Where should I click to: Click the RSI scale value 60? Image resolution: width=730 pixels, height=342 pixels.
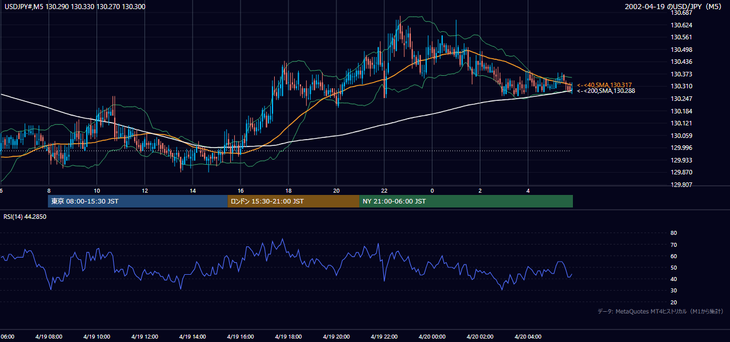(673, 256)
